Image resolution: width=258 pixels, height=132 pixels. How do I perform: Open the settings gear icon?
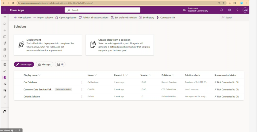coord(230,10)
